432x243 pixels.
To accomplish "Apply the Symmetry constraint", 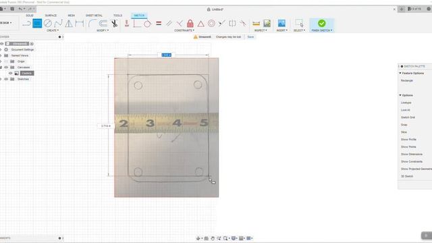I will (232, 24).
